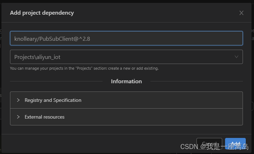Click the project dropdown's down arrow
254x154 pixels.
(x=236, y=57)
